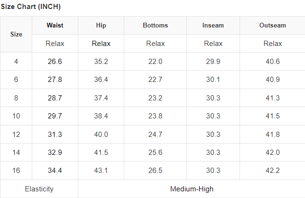Viewport: 305px width, 198px height.
Task: Select the Waist column header
Action: point(55,26)
